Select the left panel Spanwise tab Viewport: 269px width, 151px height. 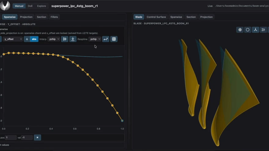[x=10, y=17]
